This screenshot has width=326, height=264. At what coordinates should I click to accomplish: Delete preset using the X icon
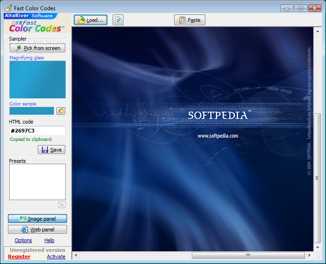pos(62,205)
